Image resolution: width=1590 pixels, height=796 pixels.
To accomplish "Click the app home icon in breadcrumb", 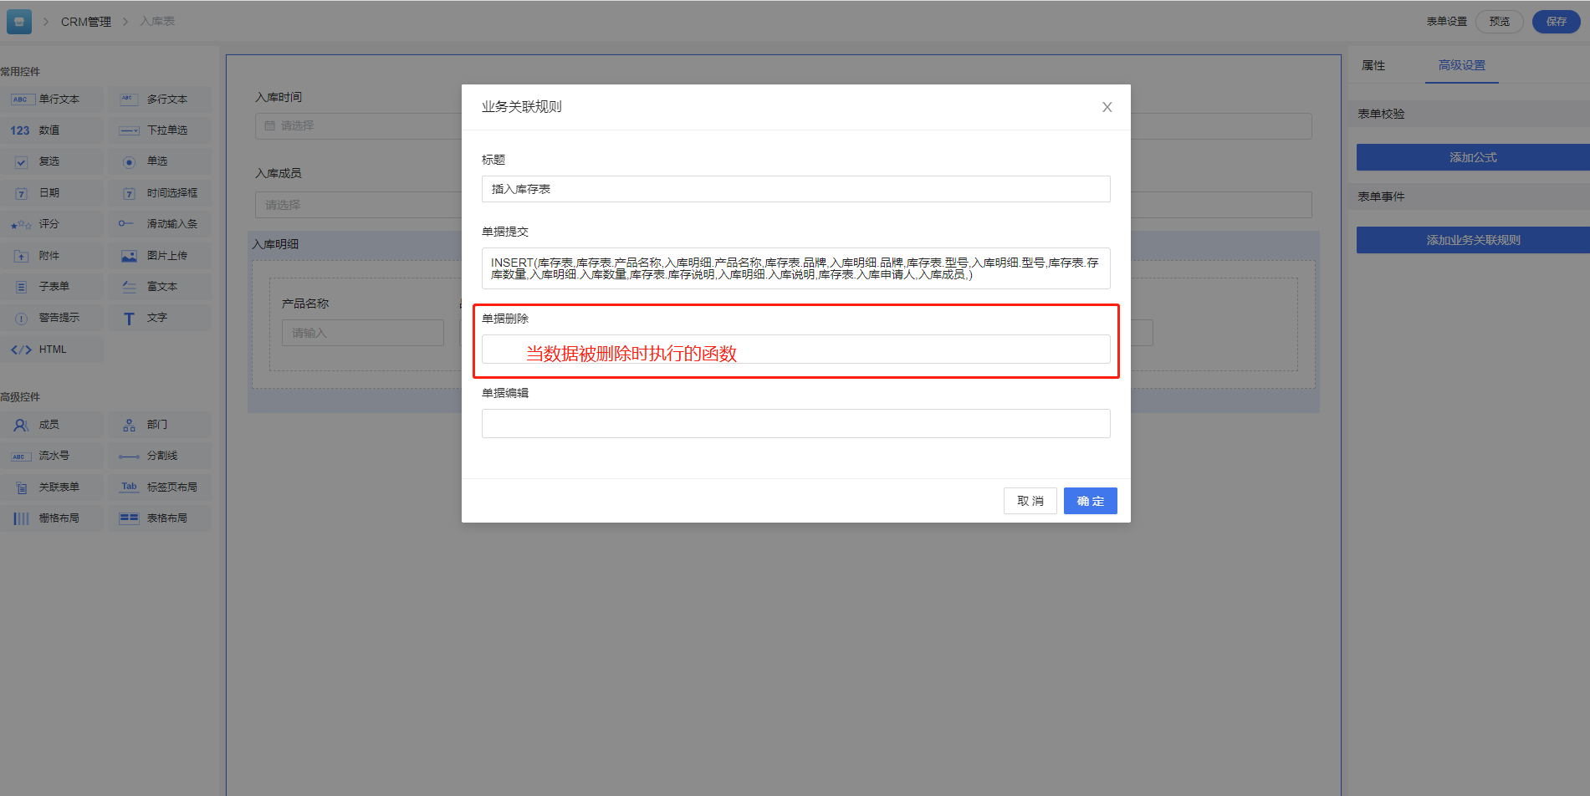I will 18,22.
